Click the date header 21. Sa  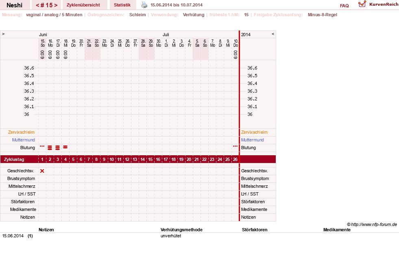[89, 43]
